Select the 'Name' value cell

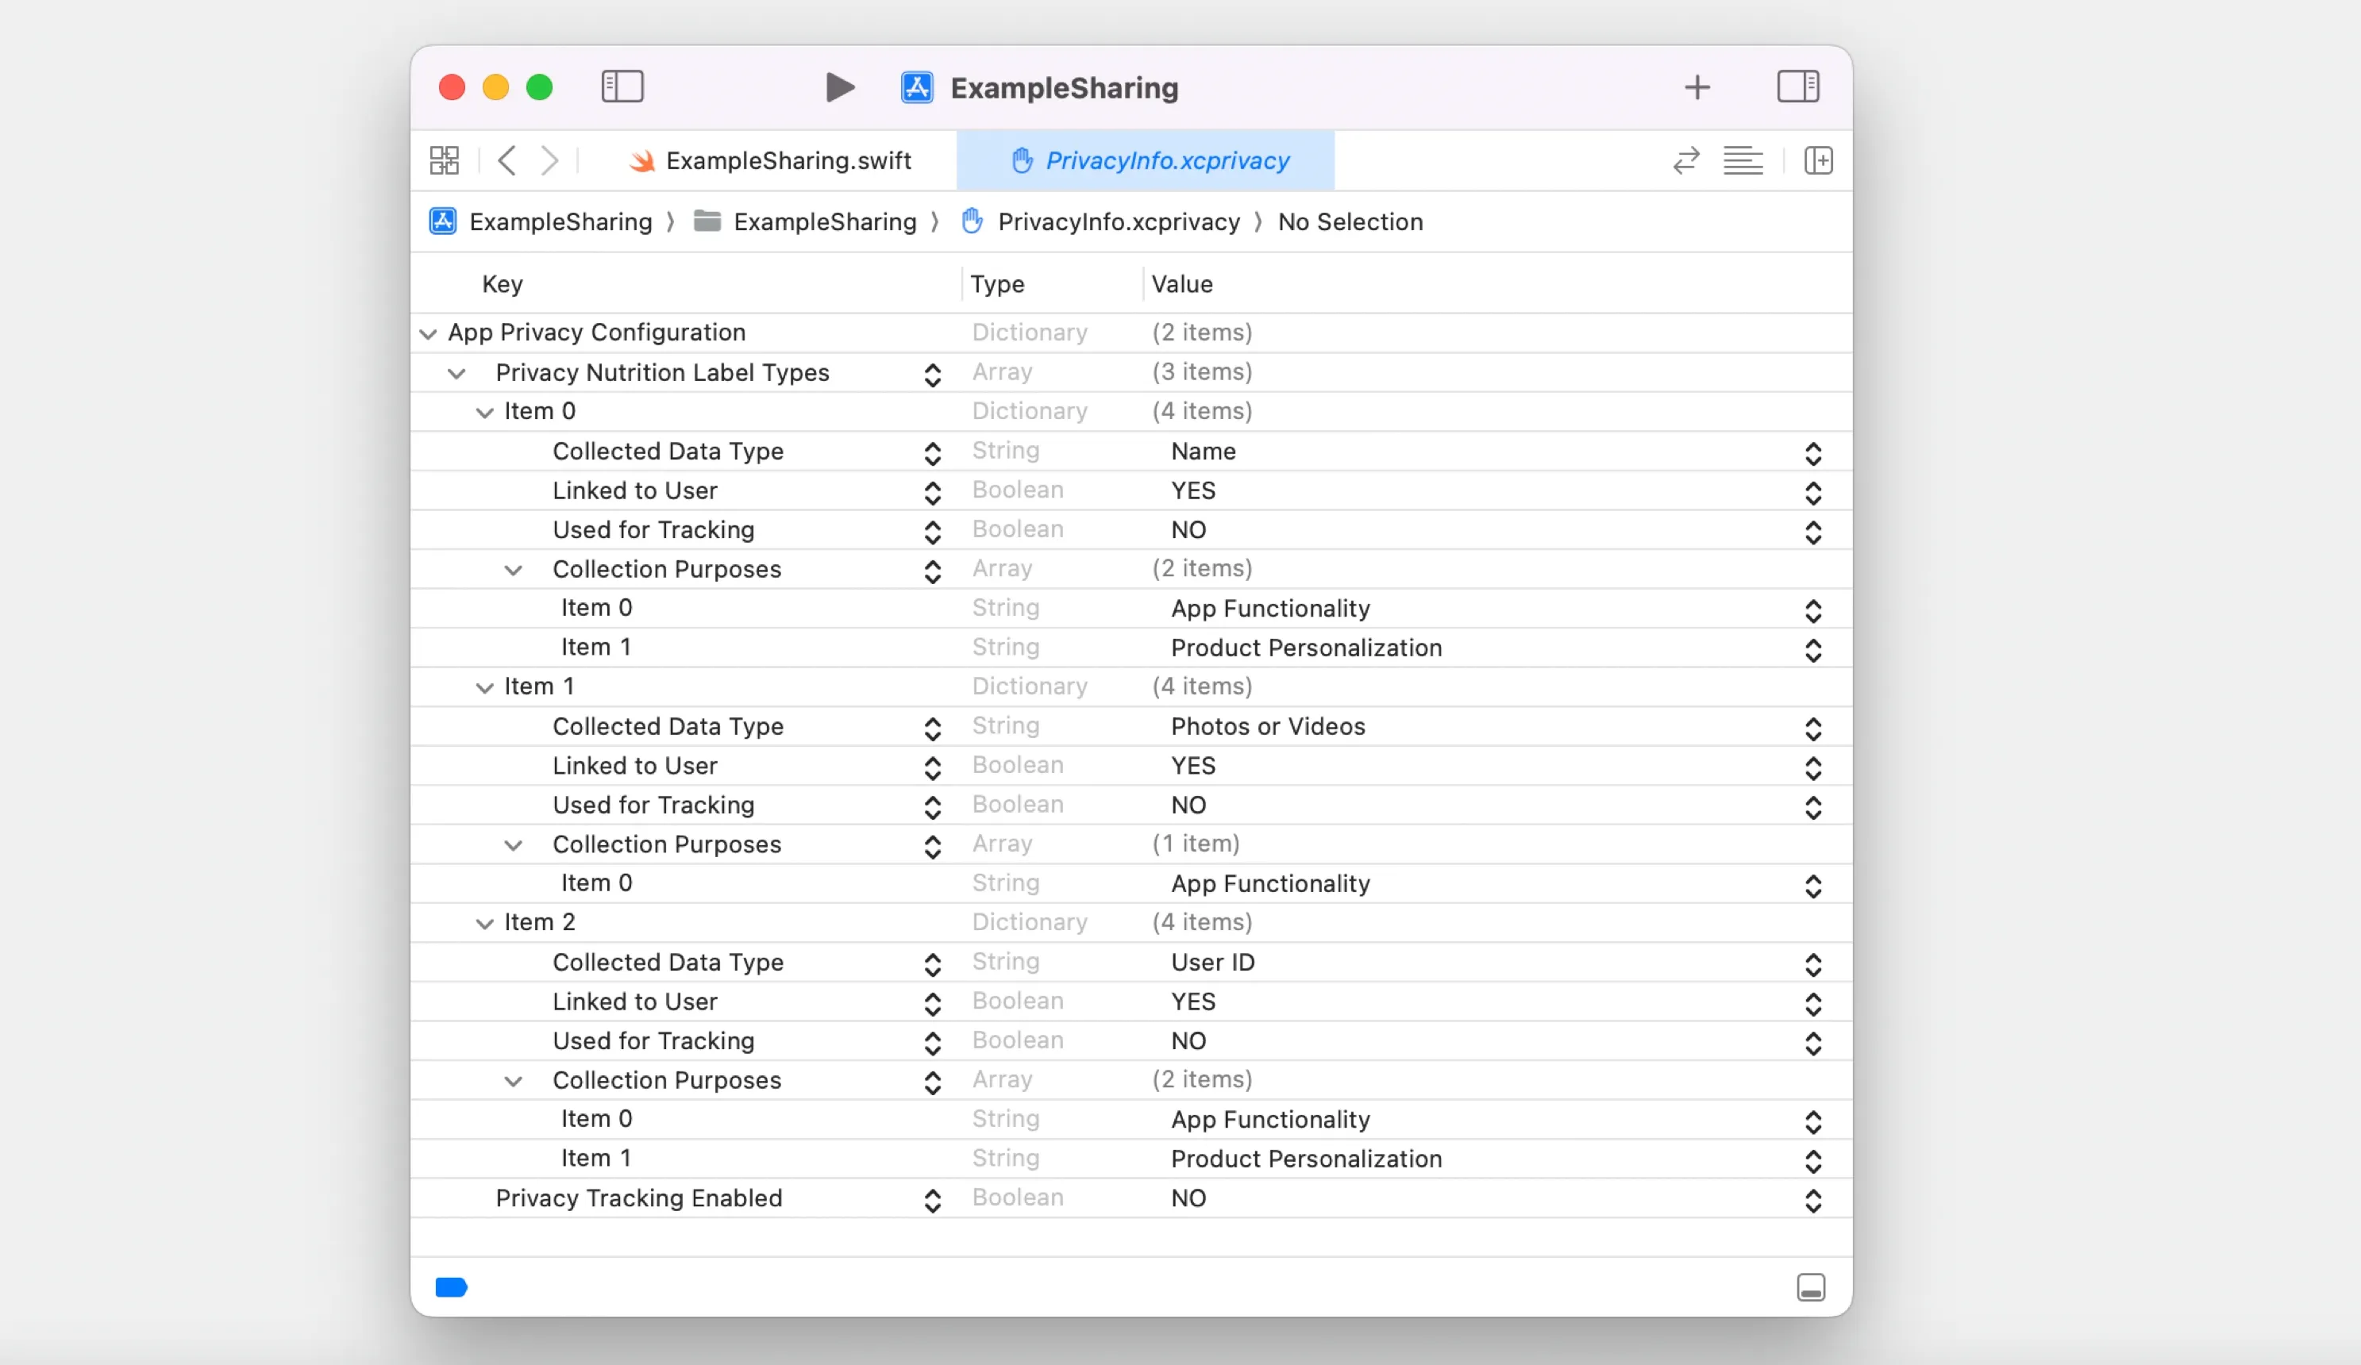[x=1203, y=452]
